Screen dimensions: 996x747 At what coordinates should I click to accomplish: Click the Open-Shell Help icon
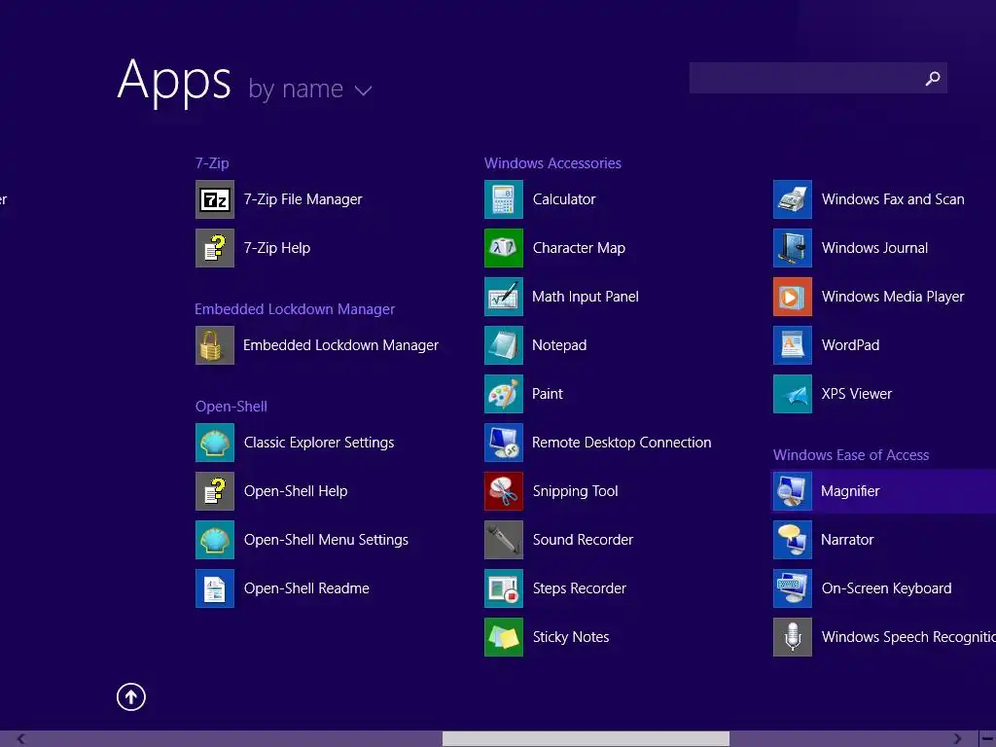click(x=215, y=491)
